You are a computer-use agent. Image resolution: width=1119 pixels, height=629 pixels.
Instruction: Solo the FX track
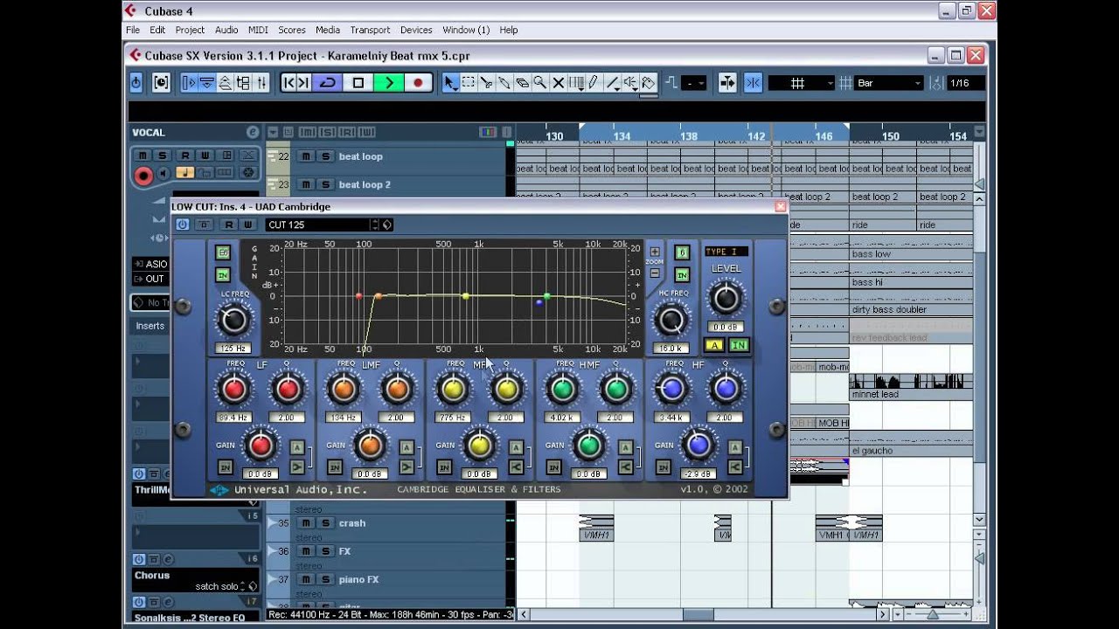pos(325,551)
